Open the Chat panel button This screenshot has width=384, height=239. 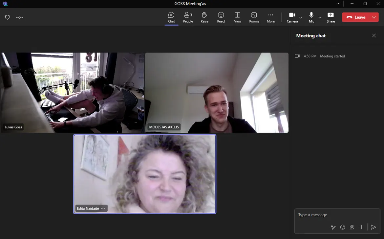click(171, 17)
